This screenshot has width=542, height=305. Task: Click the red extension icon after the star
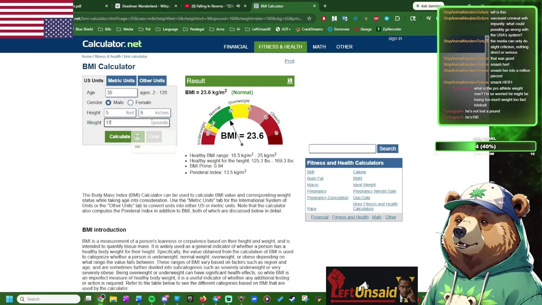click(324, 19)
